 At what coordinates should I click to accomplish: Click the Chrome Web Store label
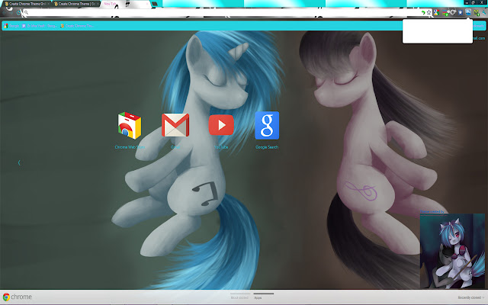[130, 147]
